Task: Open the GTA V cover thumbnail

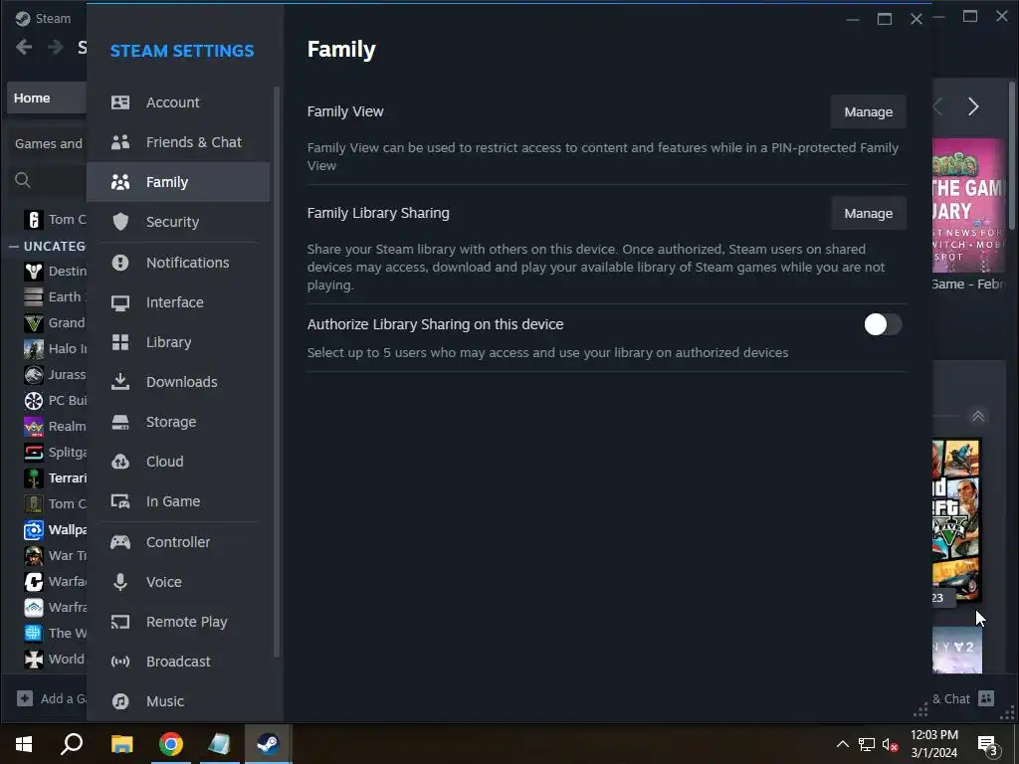Action: coord(956,521)
